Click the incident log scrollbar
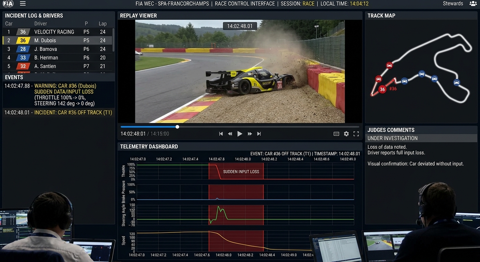This screenshot has width=480, height=262. 113,39
